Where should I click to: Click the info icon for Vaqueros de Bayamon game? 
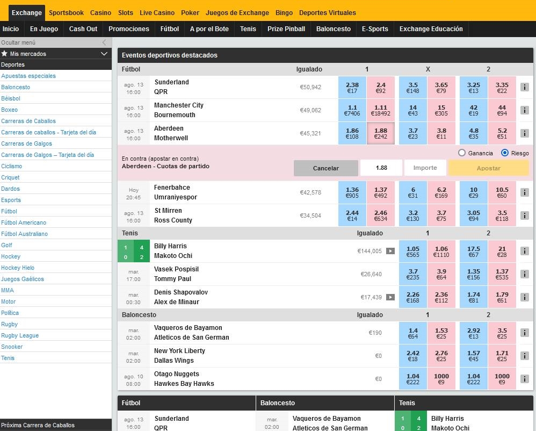[x=525, y=332]
